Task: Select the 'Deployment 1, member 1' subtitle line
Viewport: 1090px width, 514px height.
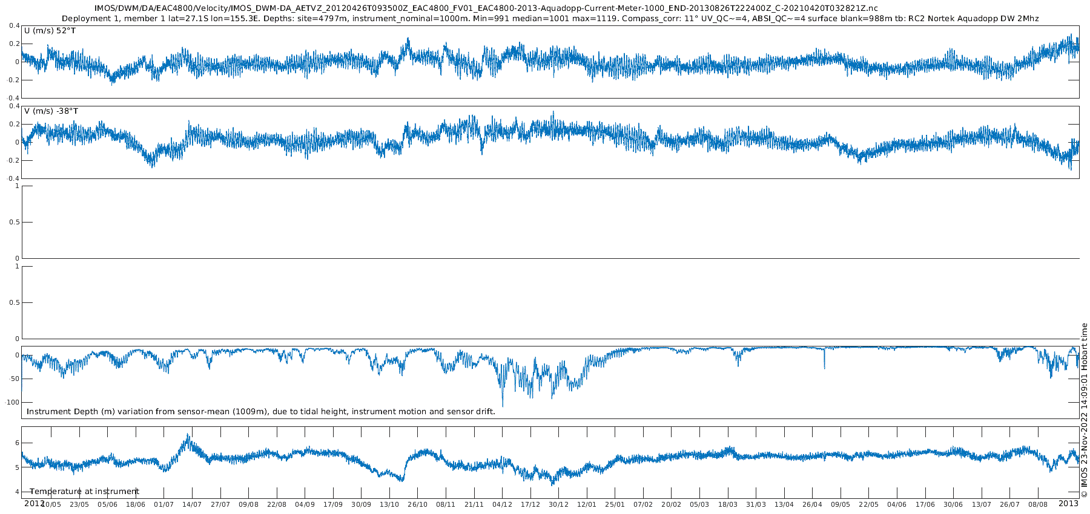Action: tap(550, 19)
